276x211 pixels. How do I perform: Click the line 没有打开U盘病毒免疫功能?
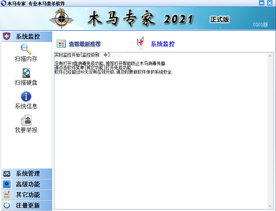pos(110,63)
